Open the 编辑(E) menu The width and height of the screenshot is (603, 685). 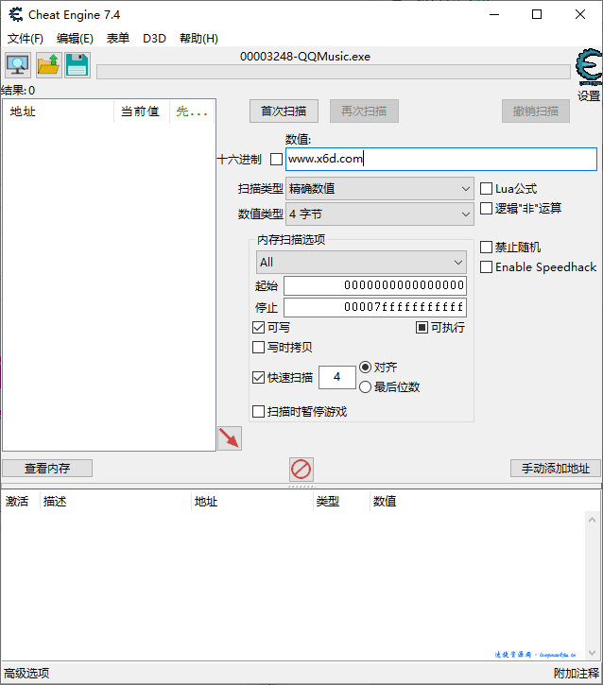point(75,39)
